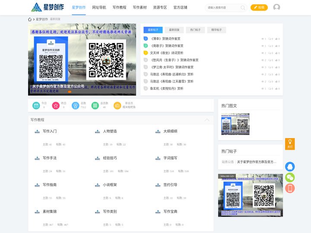Open hot post 关于星梦创作官方群及官方…
Image resolution: width=311 pixels, height=233 pixels.
coord(257,162)
